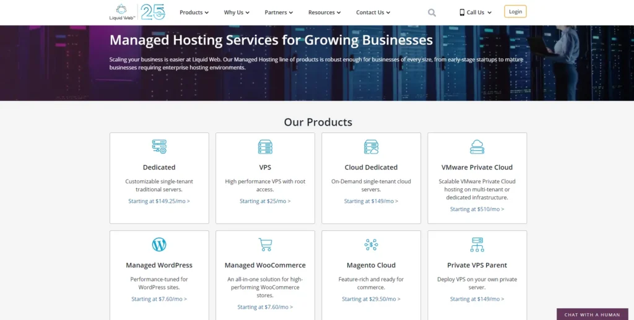Click the Login button
This screenshot has height=320, width=634.
[515, 12]
